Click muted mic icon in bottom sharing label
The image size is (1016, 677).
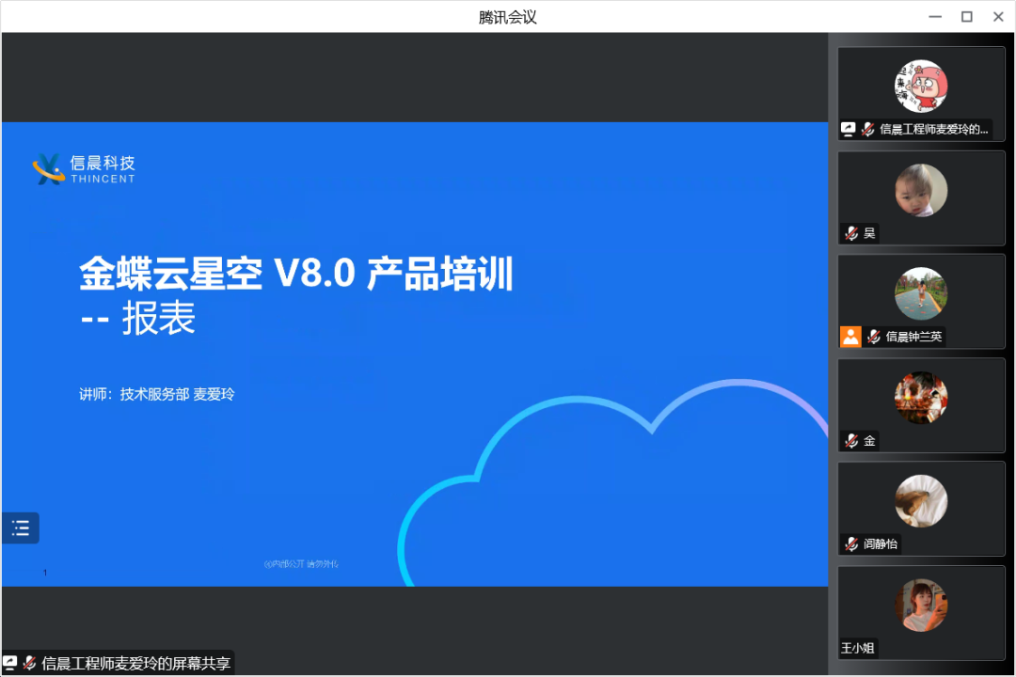(x=29, y=663)
